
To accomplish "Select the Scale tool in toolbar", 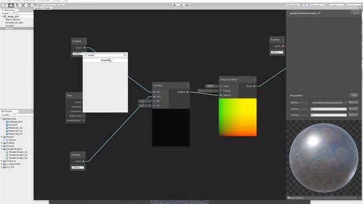I will 23,5.
